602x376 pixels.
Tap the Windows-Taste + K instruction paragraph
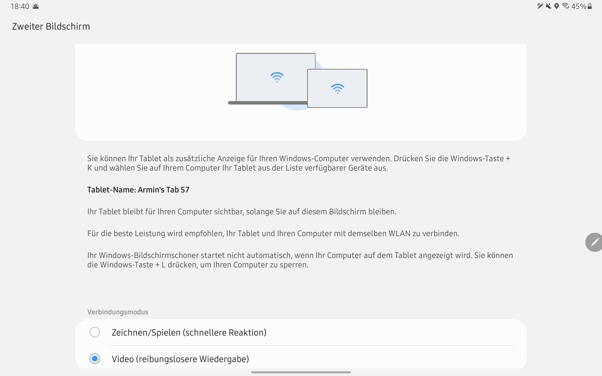(298, 163)
